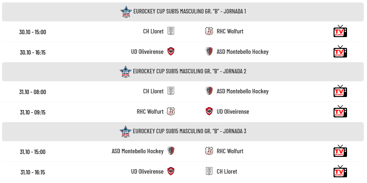Open TV broadcast for 31.10 08:00 match

(x=340, y=91)
